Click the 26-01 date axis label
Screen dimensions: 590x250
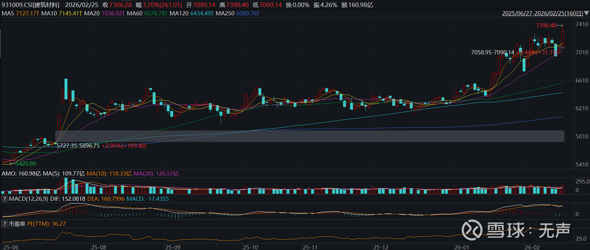click(462, 247)
